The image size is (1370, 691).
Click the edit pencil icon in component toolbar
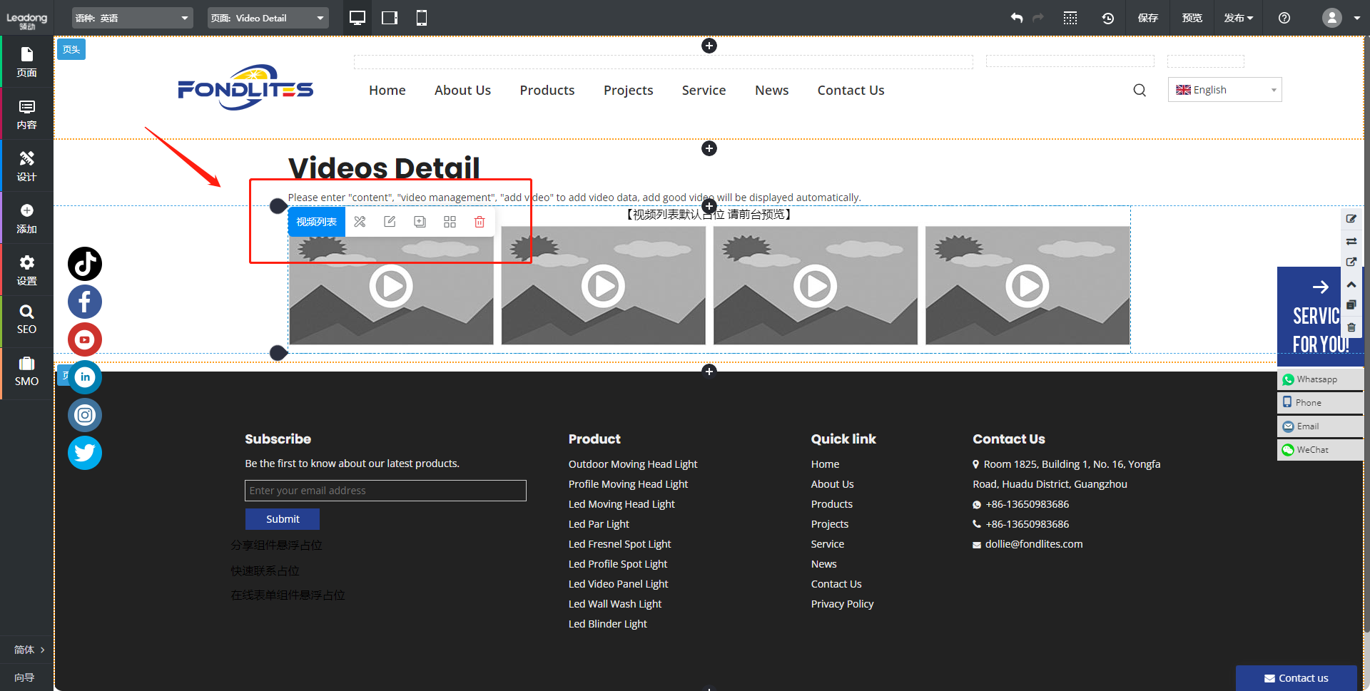pyautogui.click(x=390, y=222)
